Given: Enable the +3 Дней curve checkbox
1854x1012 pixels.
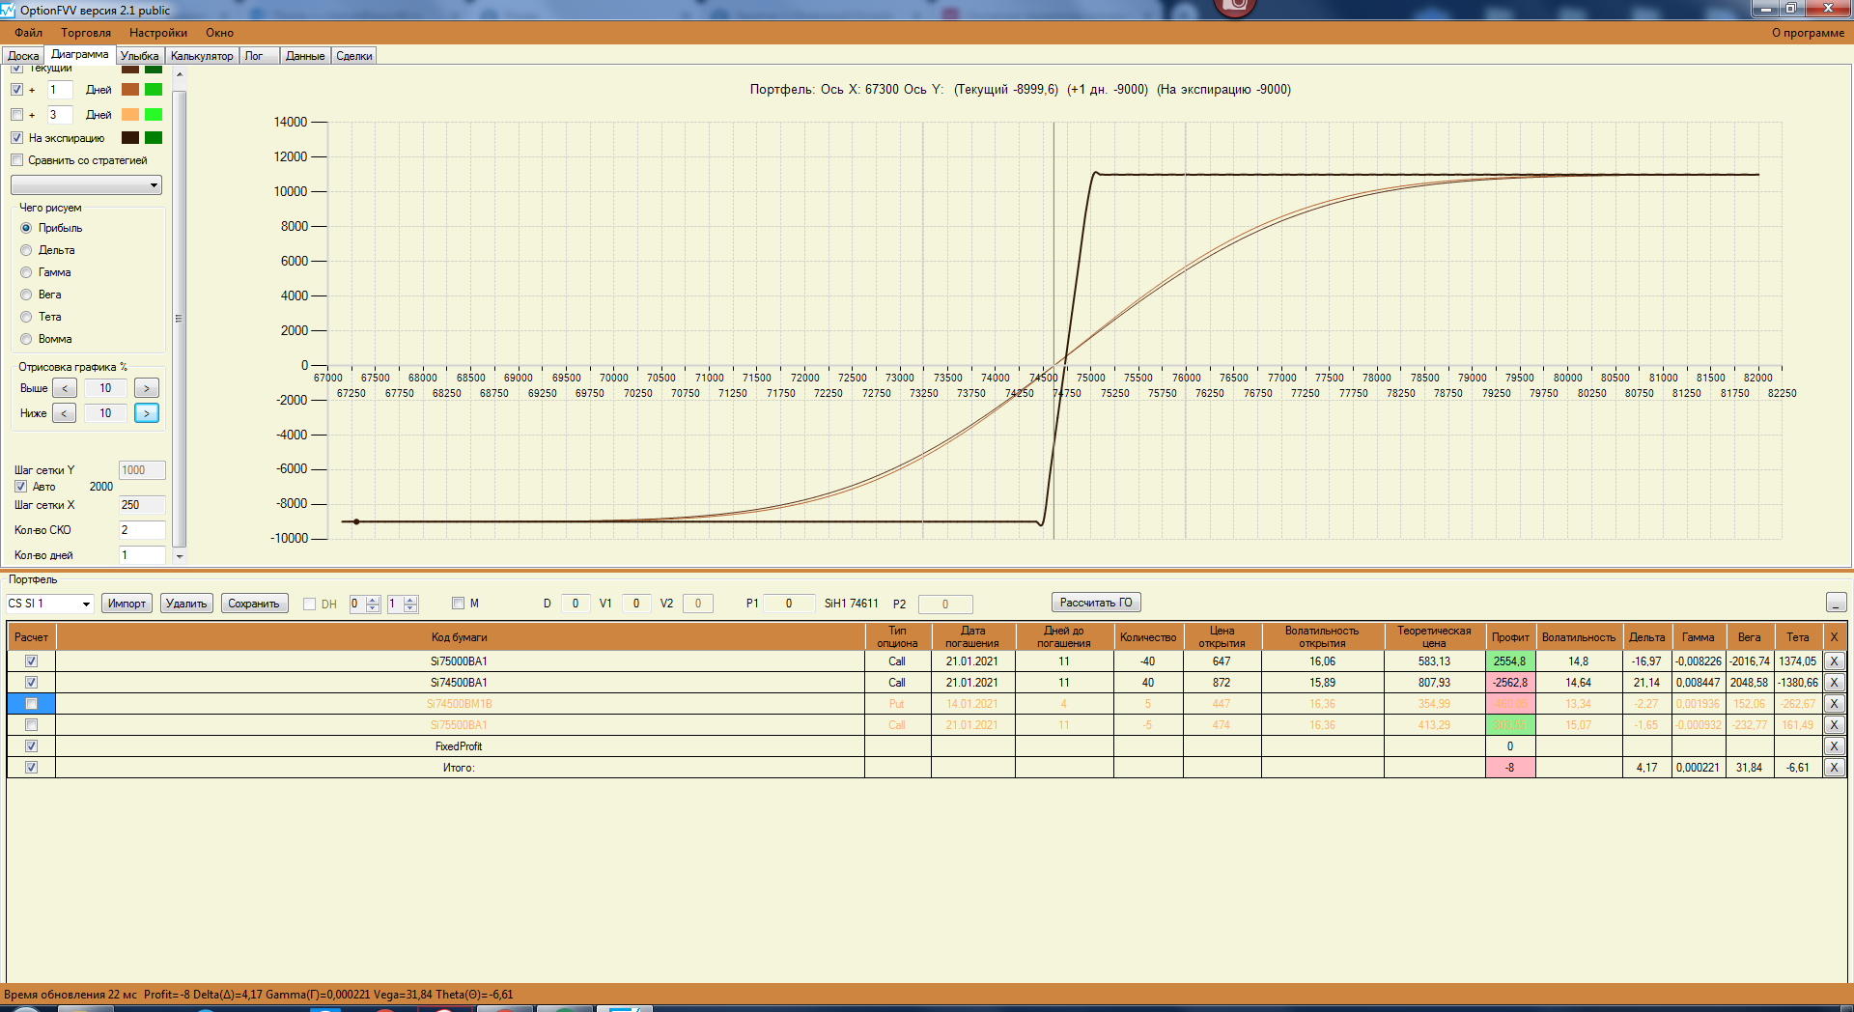Looking at the screenshot, I should [16, 115].
